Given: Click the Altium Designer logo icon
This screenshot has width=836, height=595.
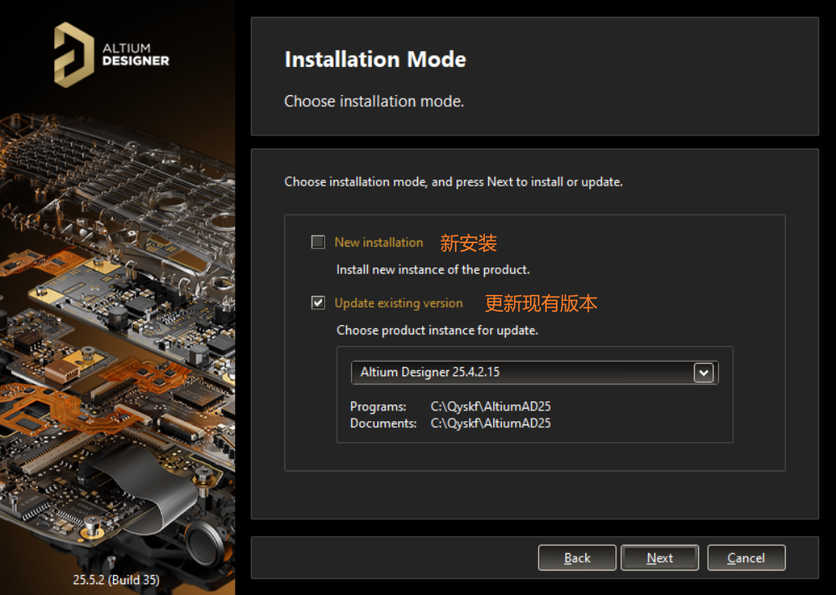Looking at the screenshot, I should [x=74, y=54].
